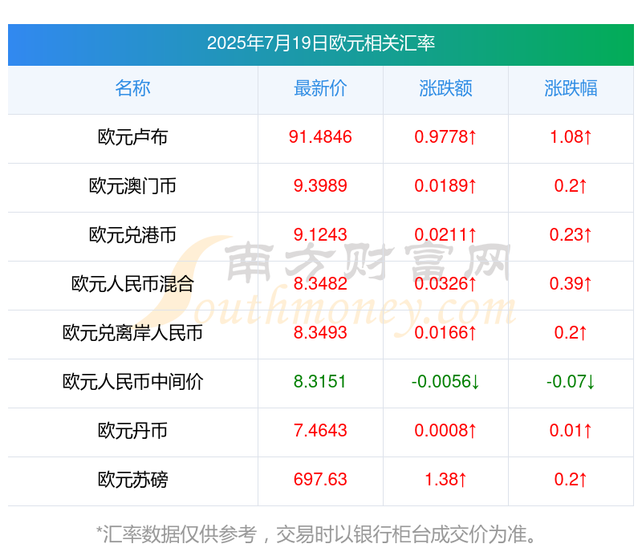Click the percentage 0.39↑

pos(571,284)
